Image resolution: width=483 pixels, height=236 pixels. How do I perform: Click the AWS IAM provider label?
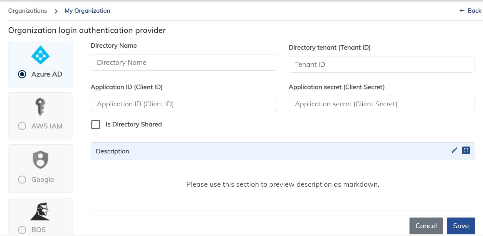[x=47, y=126]
